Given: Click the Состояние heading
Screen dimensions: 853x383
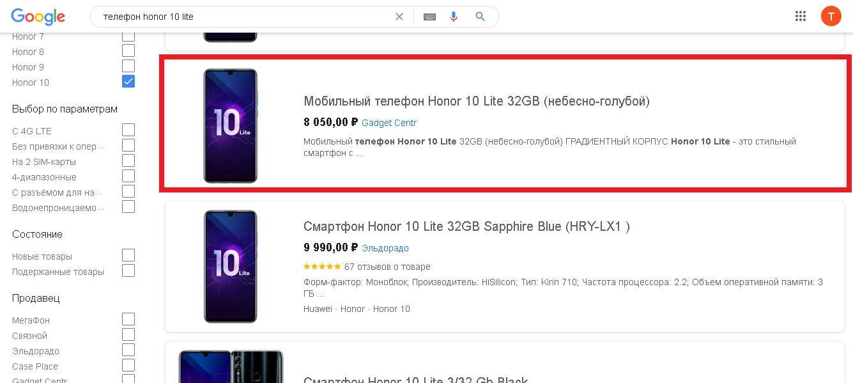Looking at the screenshot, I should tap(37, 235).
